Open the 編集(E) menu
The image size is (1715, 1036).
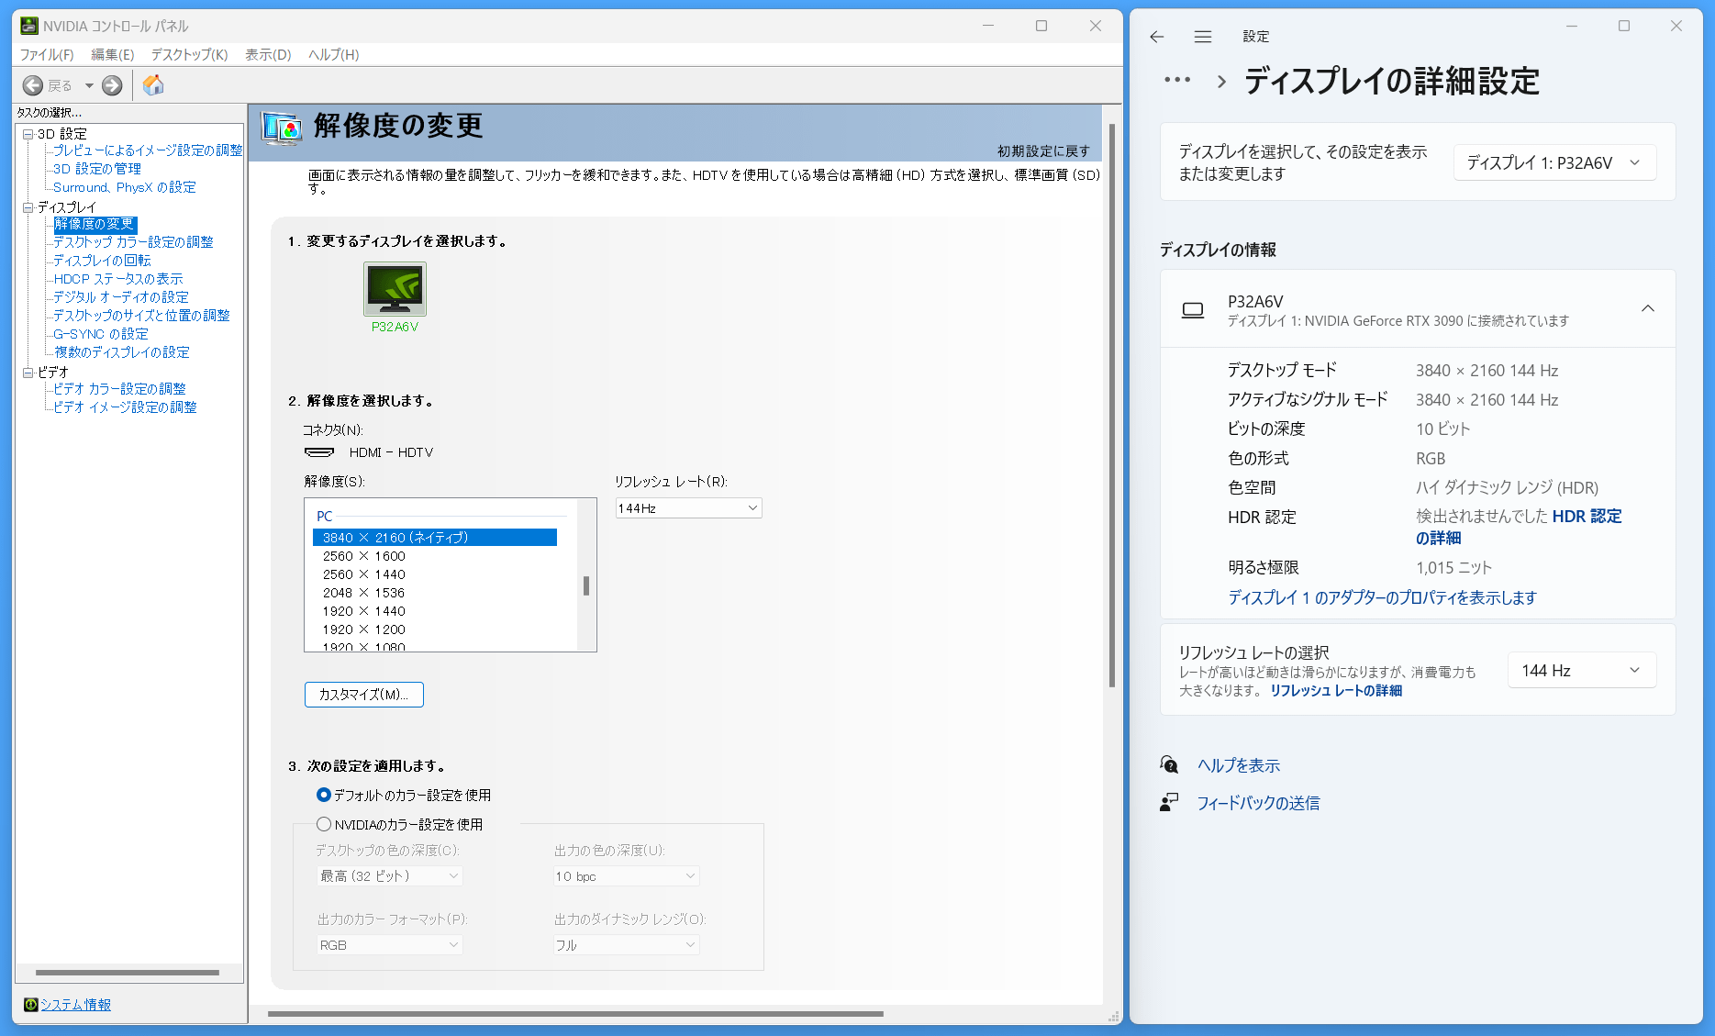click(112, 55)
